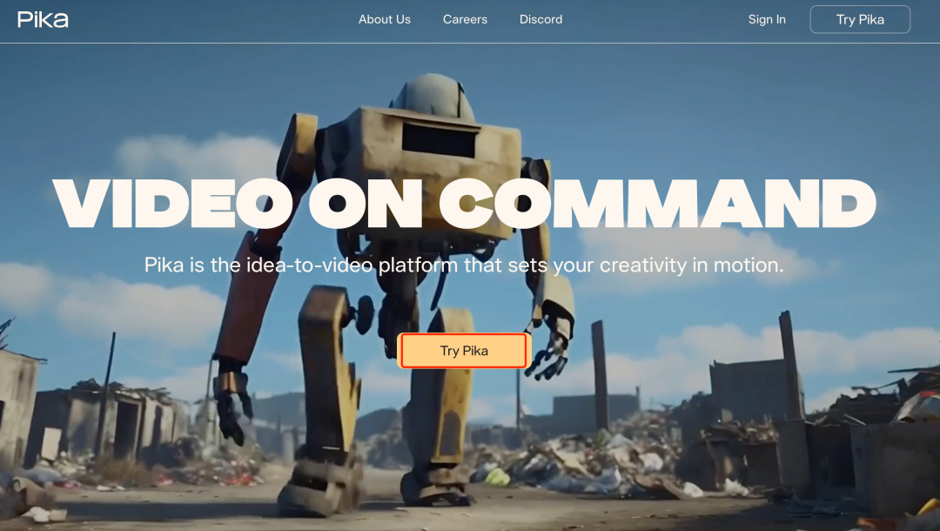
Task: Click the VIDEO ON COMMAND headline
Action: coord(465,203)
